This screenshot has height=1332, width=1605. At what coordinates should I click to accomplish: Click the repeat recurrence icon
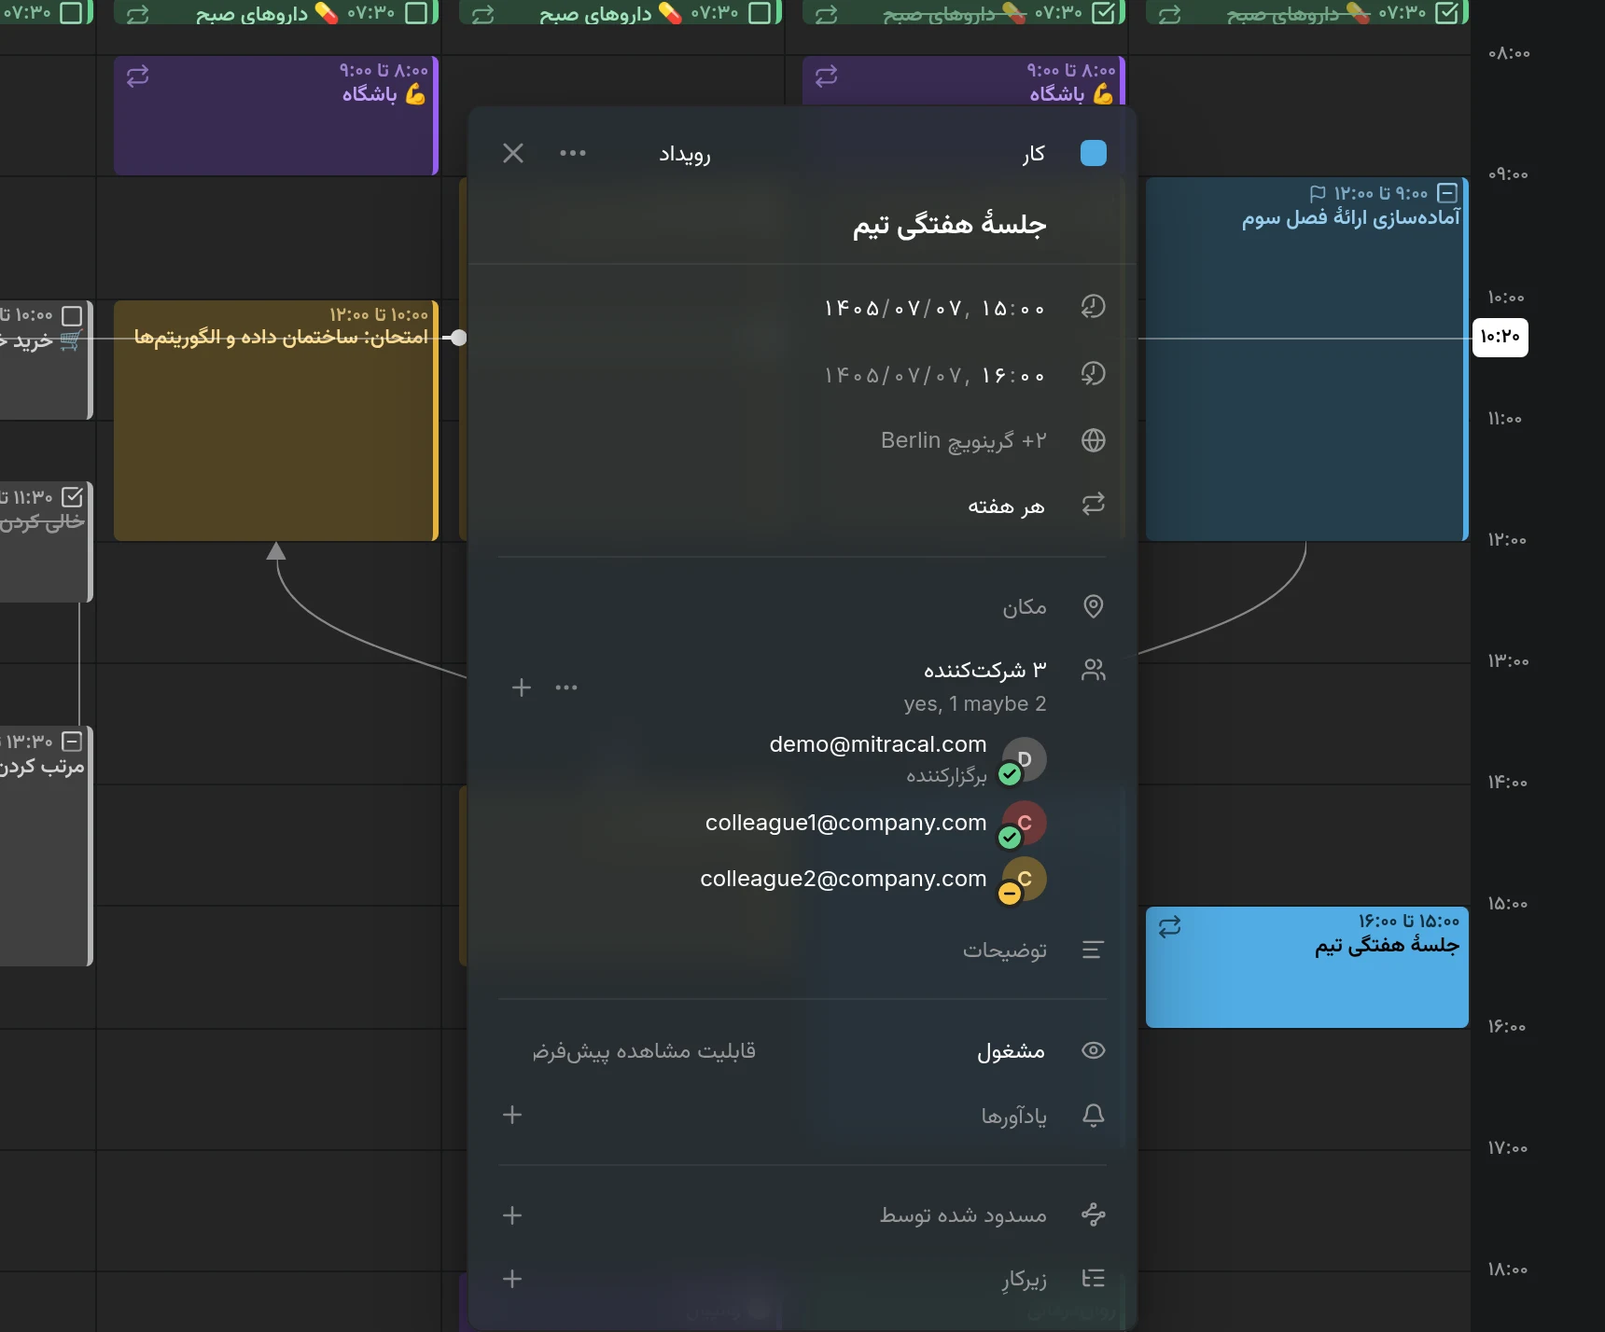click(x=1093, y=505)
